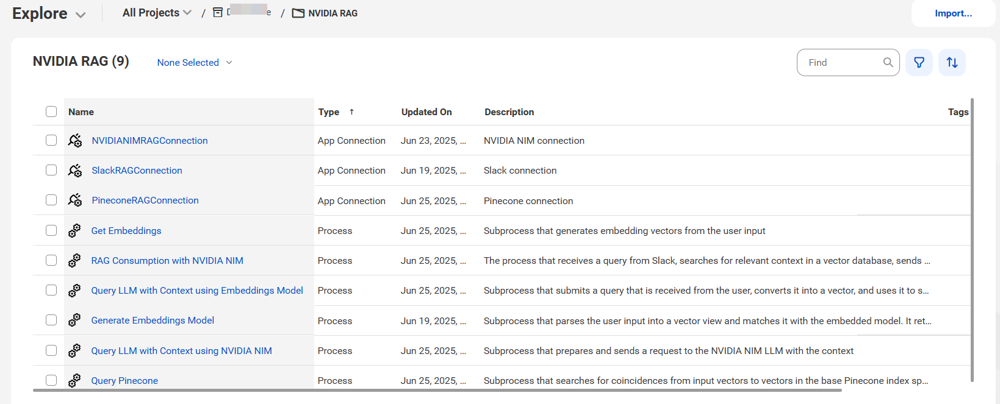This screenshot has height=404, width=1000.
Task: Click the project archive icon in breadcrumb
Action: 218,13
